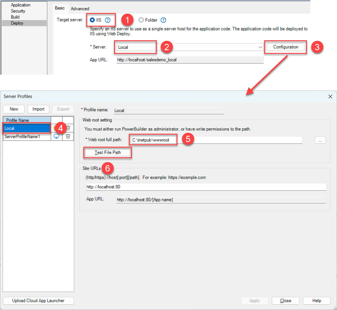This screenshot has width=337, height=310.
Task: Open the help icon next to Folder
Action: tap(163, 20)
